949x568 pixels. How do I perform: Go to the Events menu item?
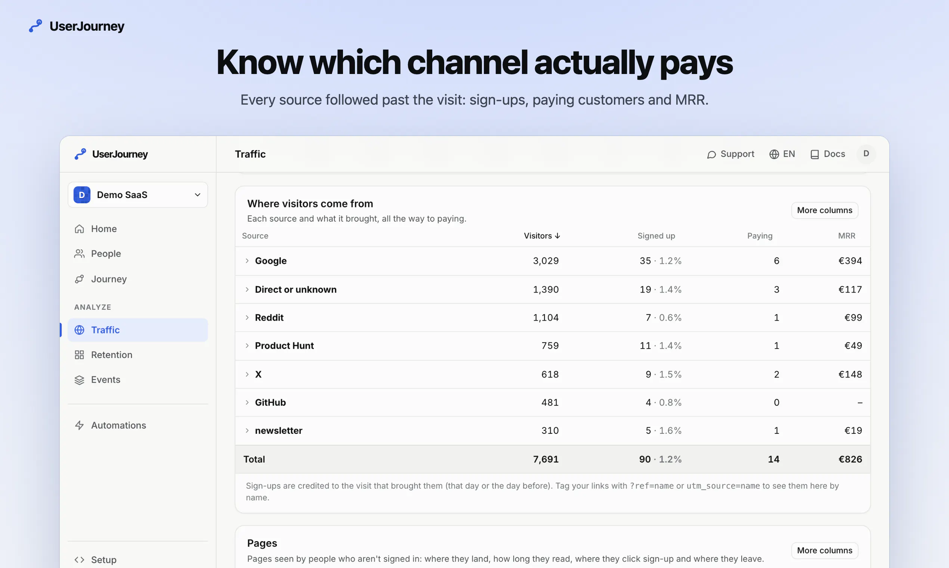point(138,380)
